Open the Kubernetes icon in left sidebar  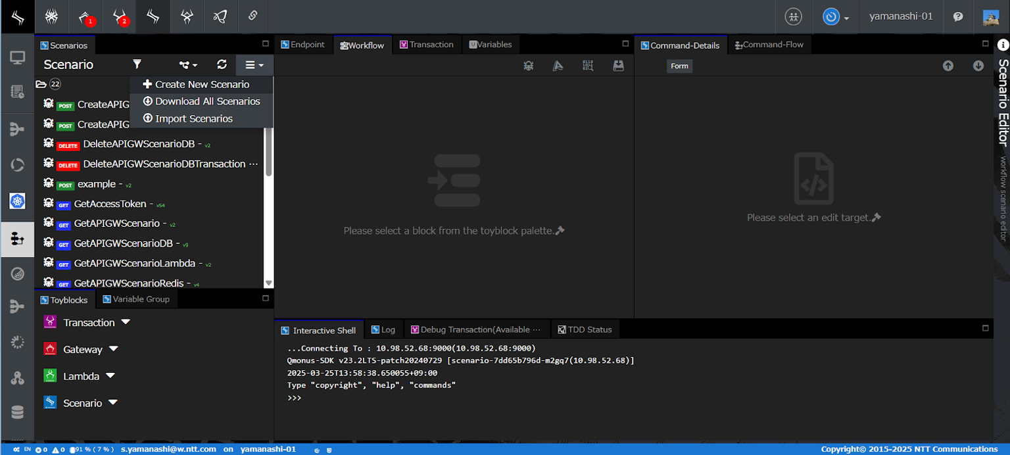17,201
